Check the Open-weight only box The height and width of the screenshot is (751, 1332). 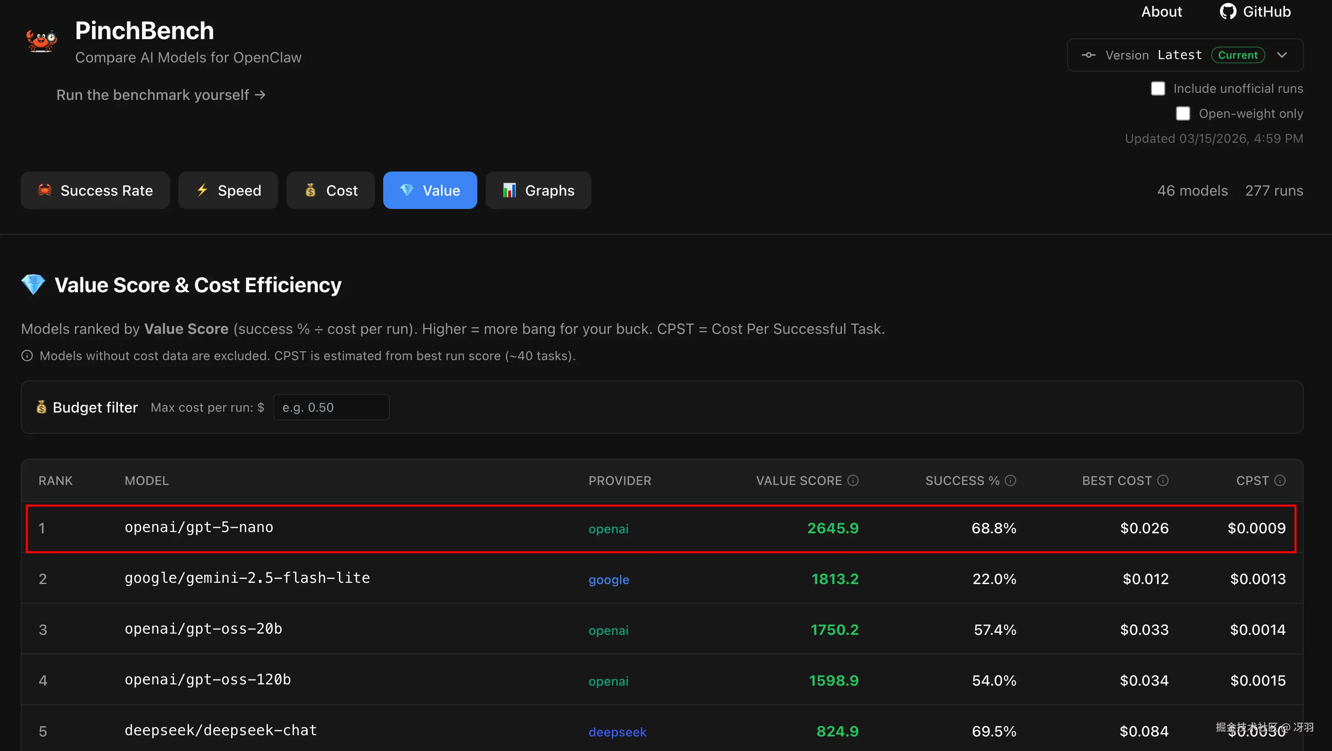click(1182, 114)
